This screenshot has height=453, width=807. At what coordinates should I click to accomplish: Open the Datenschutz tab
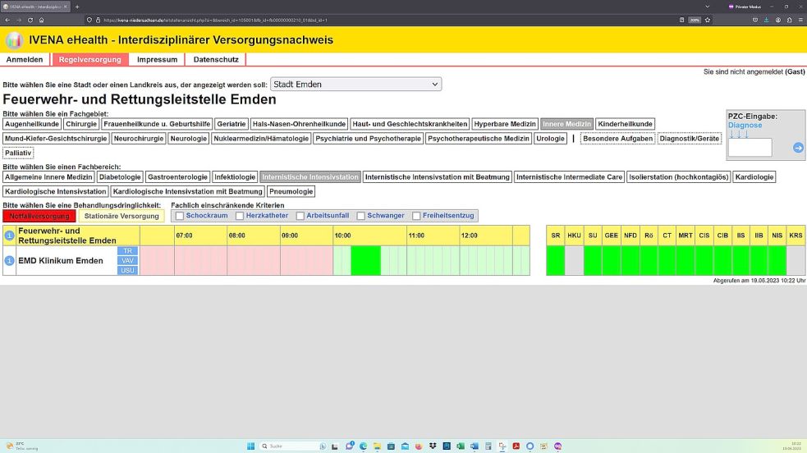click(x=216, y=60)
